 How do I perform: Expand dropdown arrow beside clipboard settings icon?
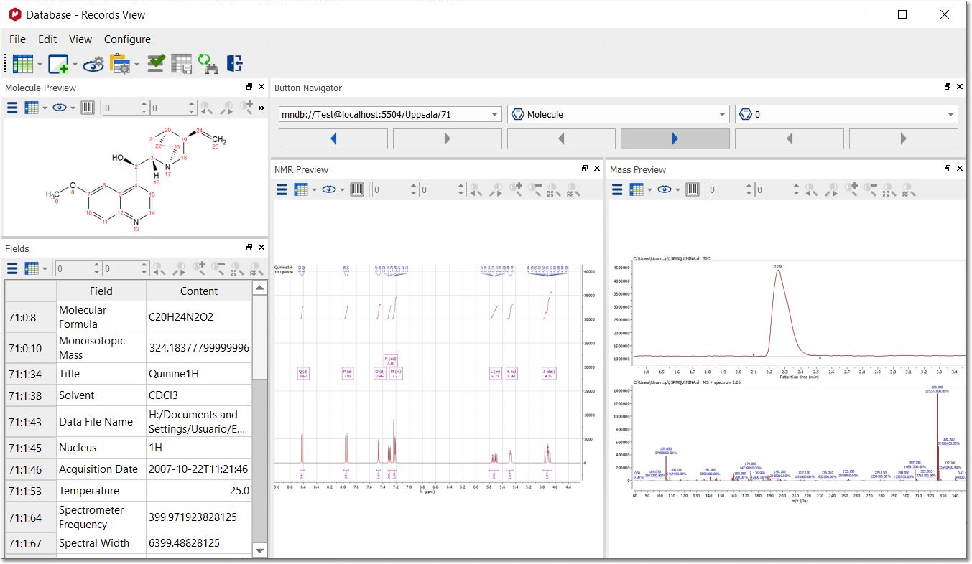(x=136, y=65)
